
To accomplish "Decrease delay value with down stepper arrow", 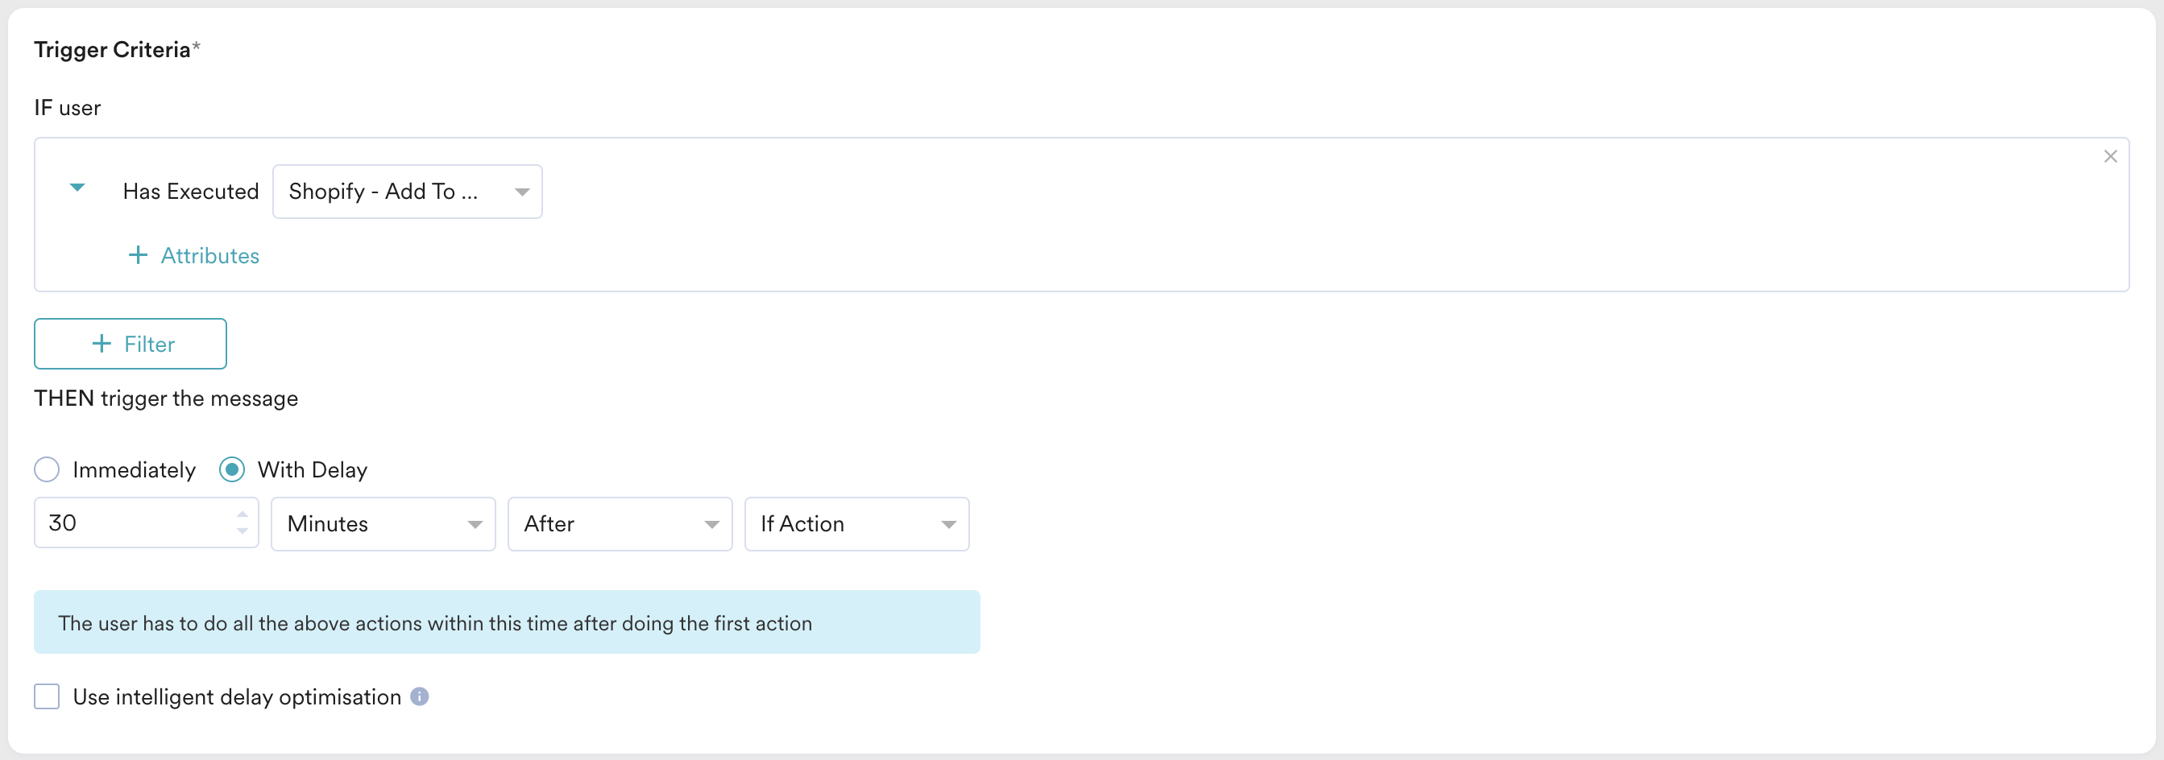I will pyautogui.click(x=242, y=531).
